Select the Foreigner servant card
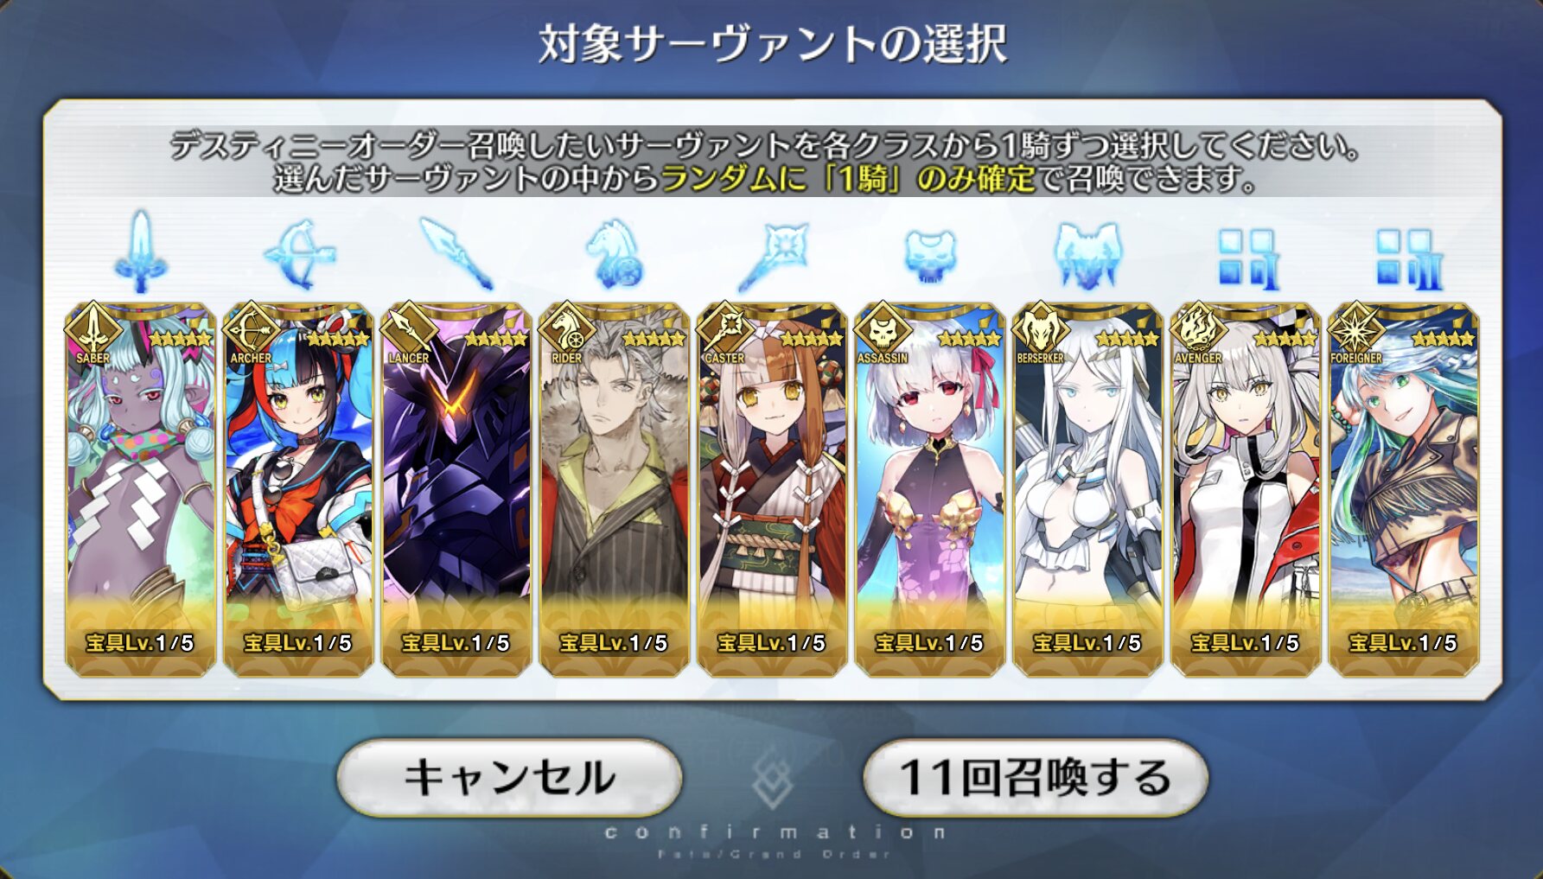The height and width of the screenshot is (879, 1543). click(1404, 488)
